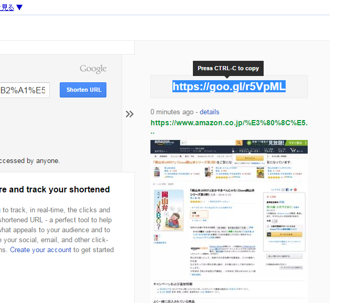
Task: Click the Create your account link
Action: pyautogui.click(x=40, y=250)
